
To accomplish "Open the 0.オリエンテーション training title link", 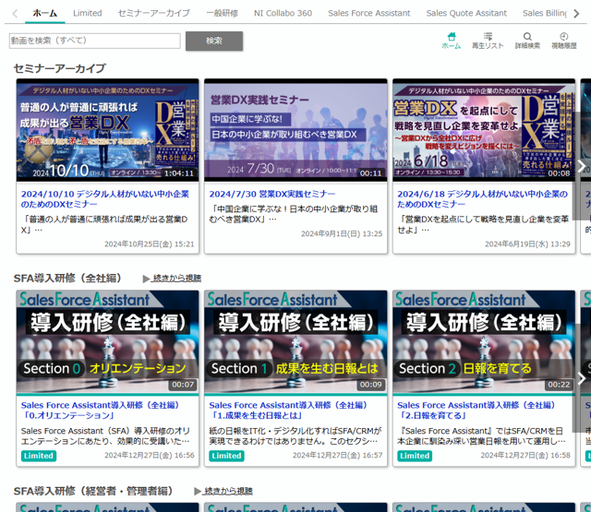I will pyautogui.click(x=101, y=411).
